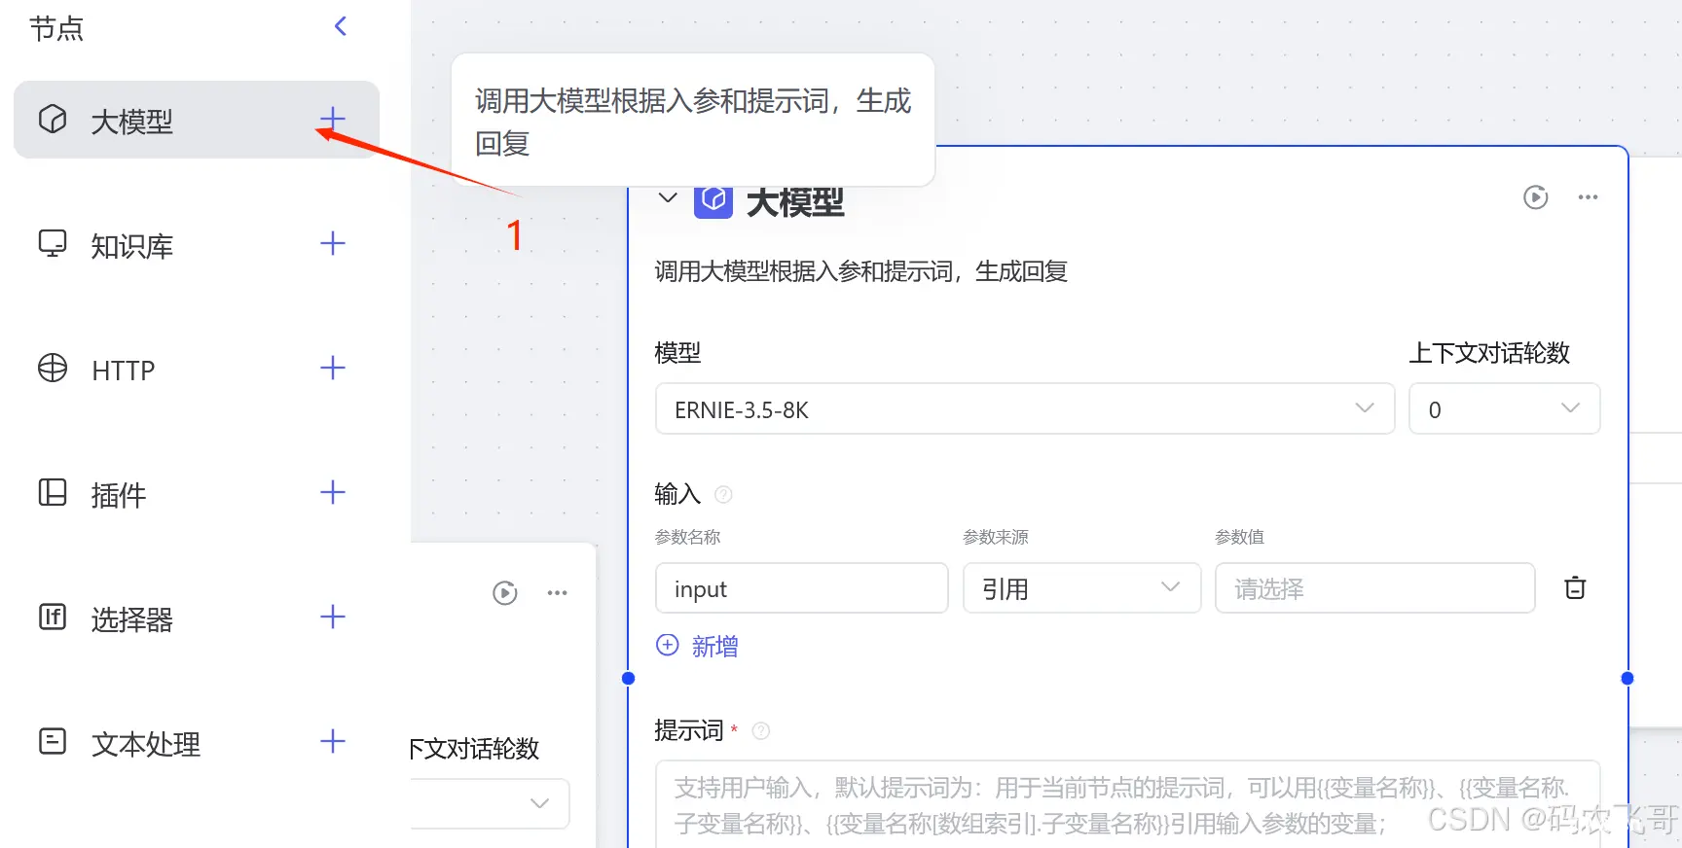The width and height of the screenshot is (1682, 848).
Task: Collapse the 节点 panel with the back chevron
Action: [x=341, y=26]
